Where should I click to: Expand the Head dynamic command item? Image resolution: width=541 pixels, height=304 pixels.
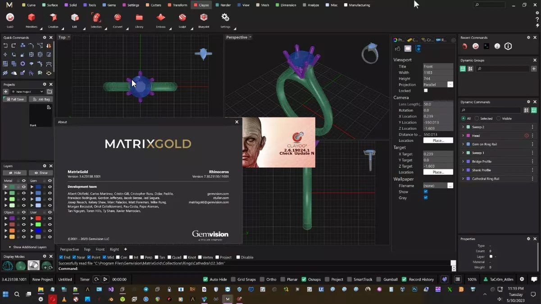click(x=463, y=136)
